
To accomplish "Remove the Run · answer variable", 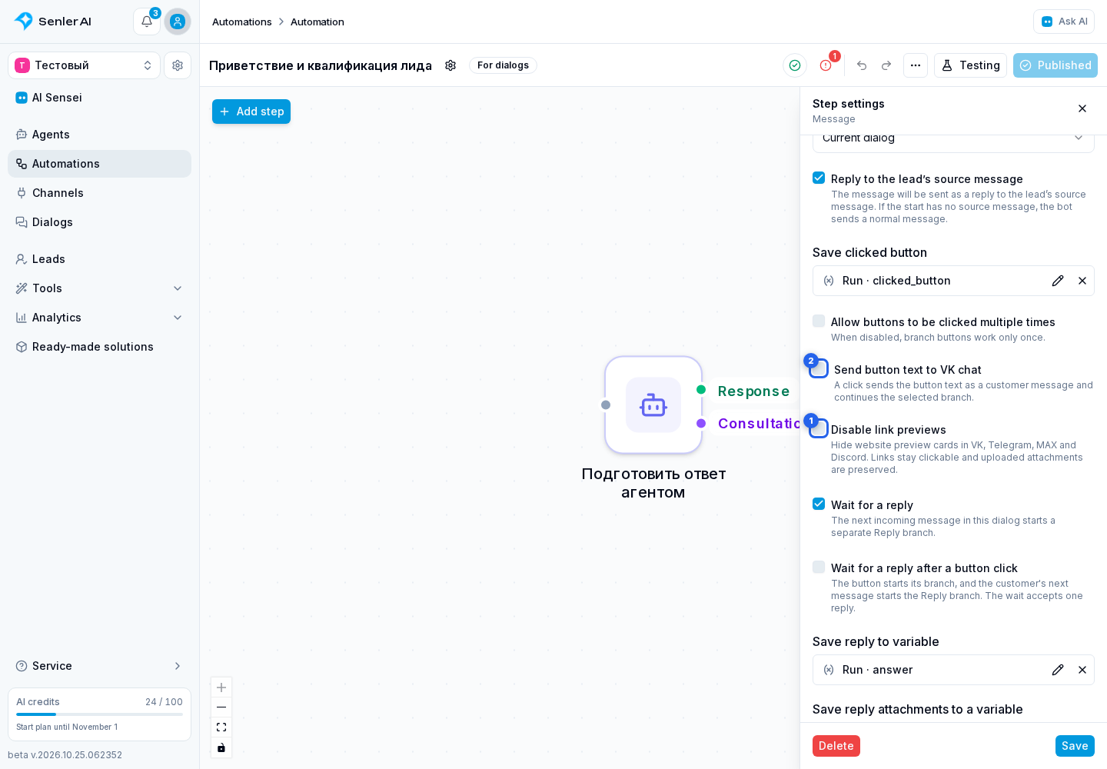I will [x=1082, y=670].
